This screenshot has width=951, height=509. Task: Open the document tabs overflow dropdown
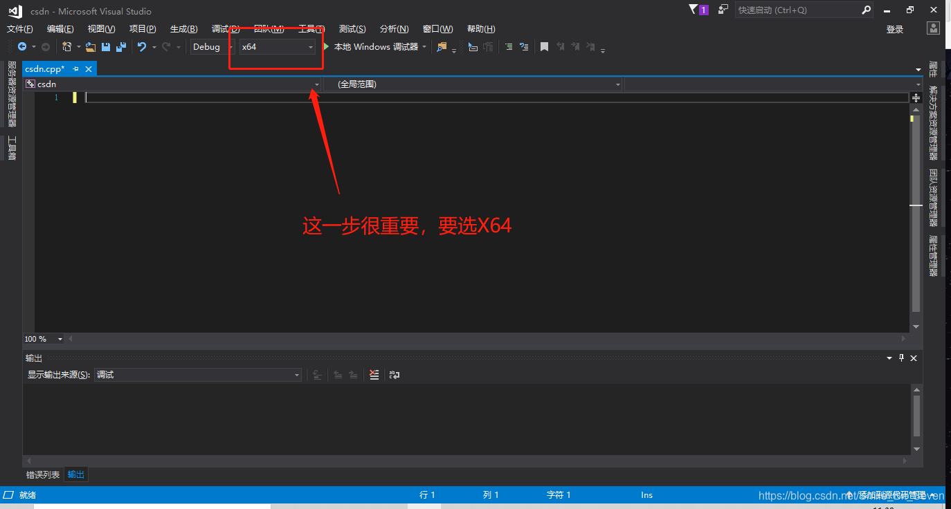tap(918, 70)
